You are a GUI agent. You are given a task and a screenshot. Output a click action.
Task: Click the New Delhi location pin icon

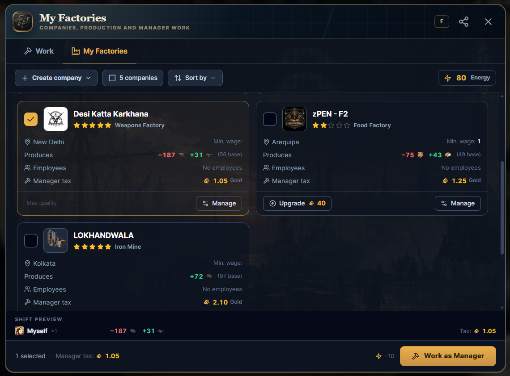coord(28,142)
